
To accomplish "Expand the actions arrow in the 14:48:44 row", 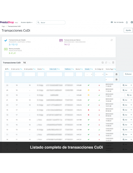I will coord(131,125).
